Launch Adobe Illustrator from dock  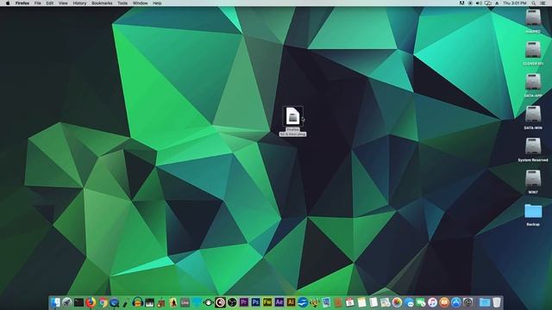point(291,302)
